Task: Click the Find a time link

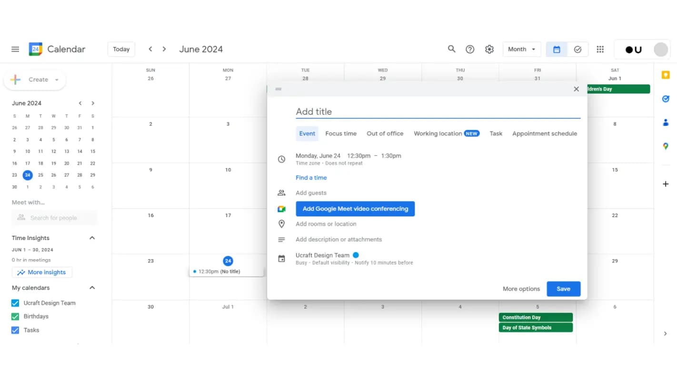Action: coord(311,177)
